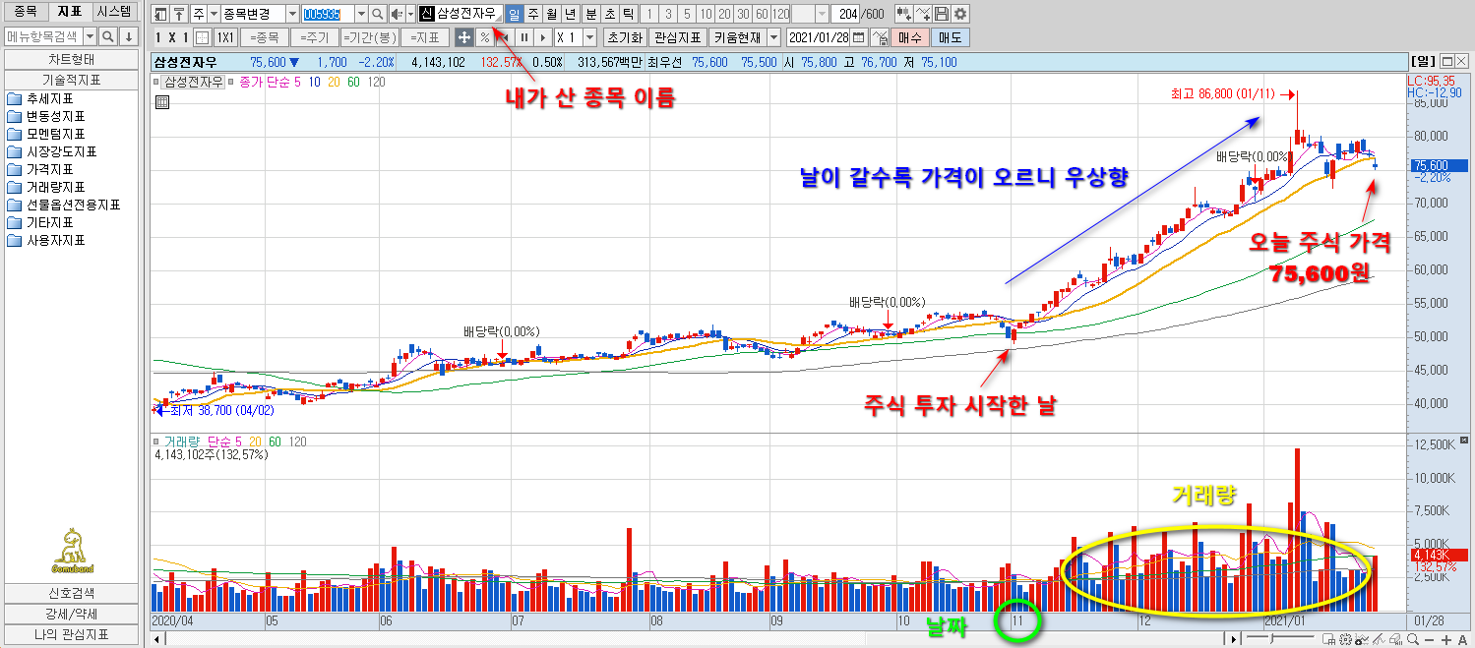Open the 차트형태 section
Image resolution: width=1475 pixels, height=648 pixels.
[71, 58]
